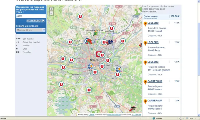Screen dimensions: 200x120
Task: Select Leclerc marker at Rezé
Action: click(x=91, y=66)
